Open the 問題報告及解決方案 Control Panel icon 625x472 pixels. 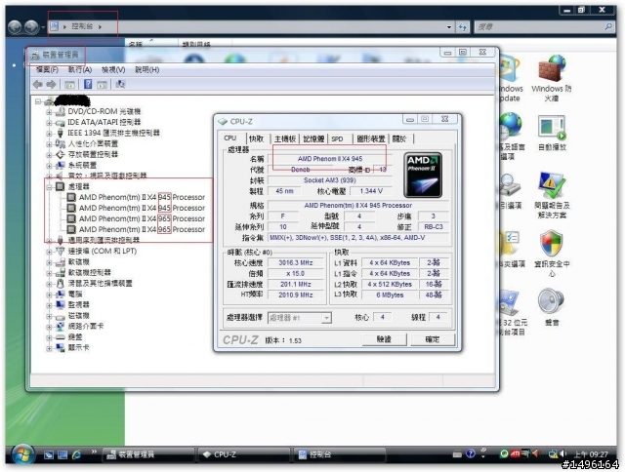552,195
